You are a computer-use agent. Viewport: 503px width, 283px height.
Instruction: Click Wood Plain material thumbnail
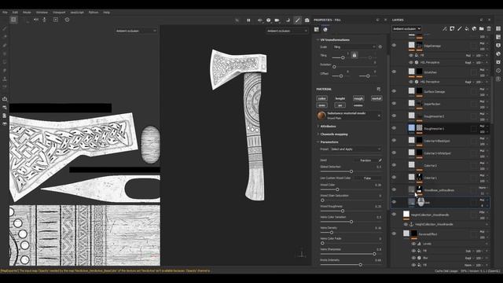click(321, 116)
